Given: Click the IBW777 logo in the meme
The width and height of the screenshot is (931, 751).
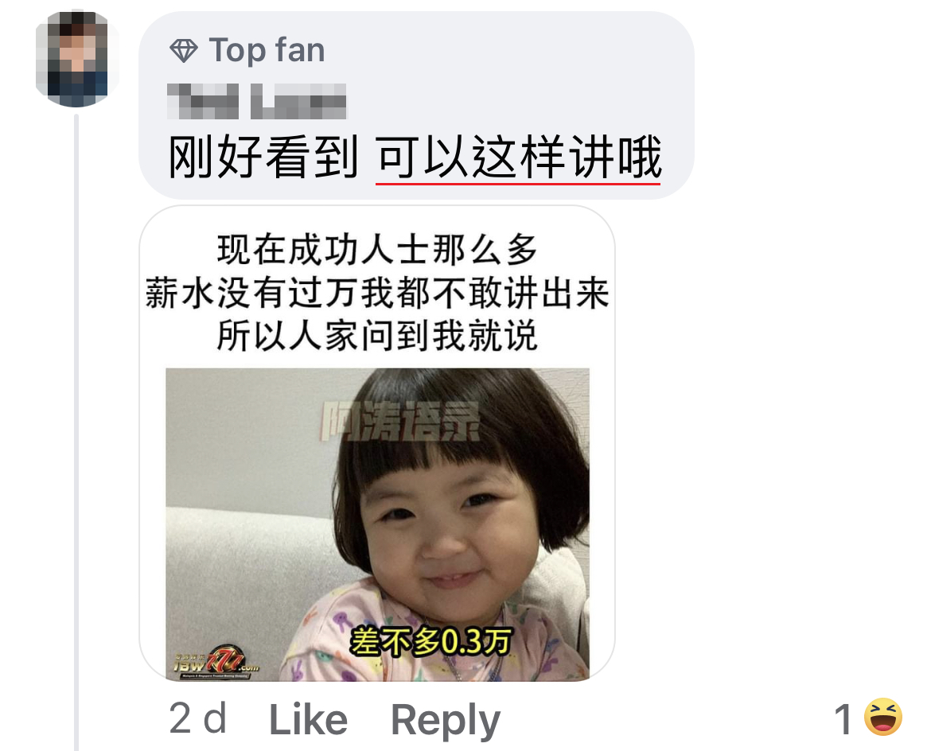Looking at the screenshot, I should (x=216, y=663).
